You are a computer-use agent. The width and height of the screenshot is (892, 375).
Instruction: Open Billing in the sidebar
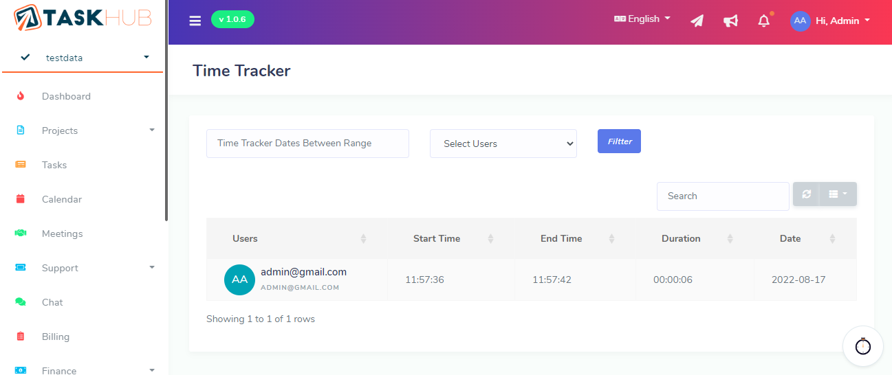click(x=56, y=337)
